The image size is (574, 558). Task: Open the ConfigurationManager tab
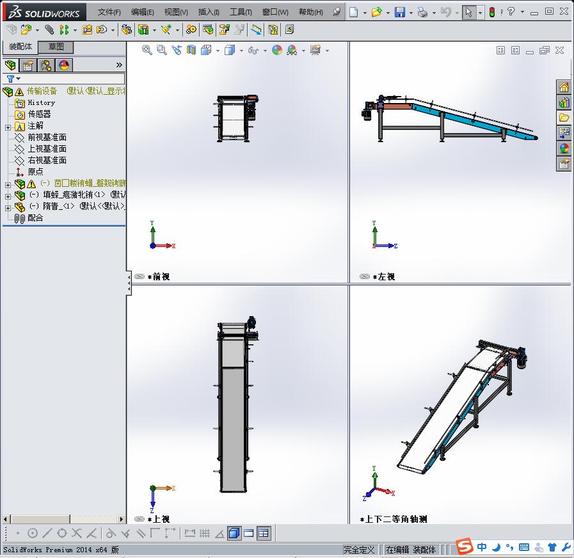tap(47, 65)
